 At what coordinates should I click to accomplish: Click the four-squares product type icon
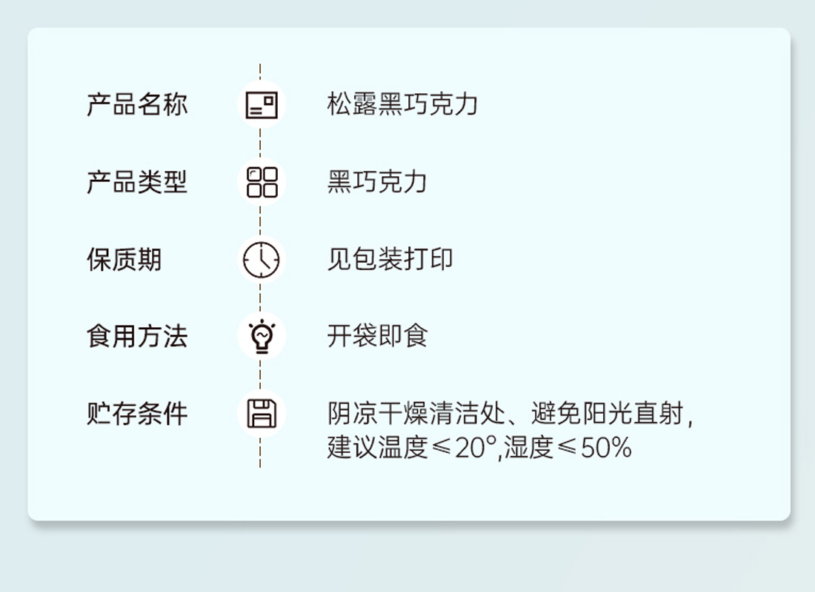(x=262, y=182)
